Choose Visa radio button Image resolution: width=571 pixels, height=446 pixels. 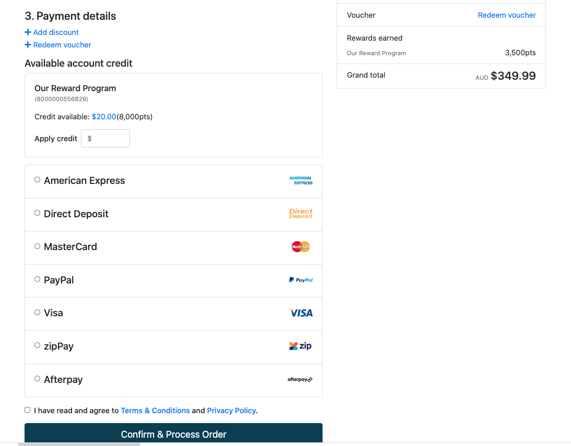(37, 312)
